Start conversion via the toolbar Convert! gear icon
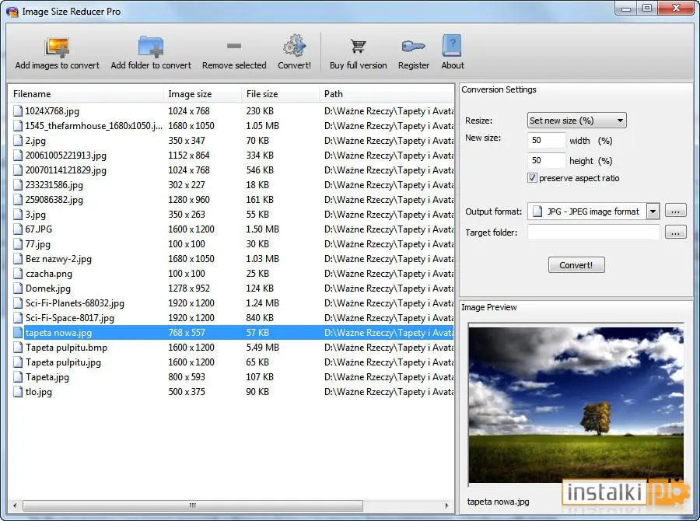The height and width of the screenshot is (521, 700). pos(295,46)
